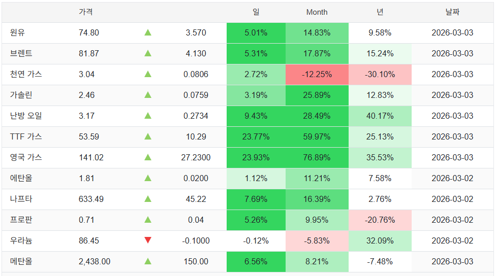
Task: Open the 영국 가스 link
Action: (x=26, y=157)
